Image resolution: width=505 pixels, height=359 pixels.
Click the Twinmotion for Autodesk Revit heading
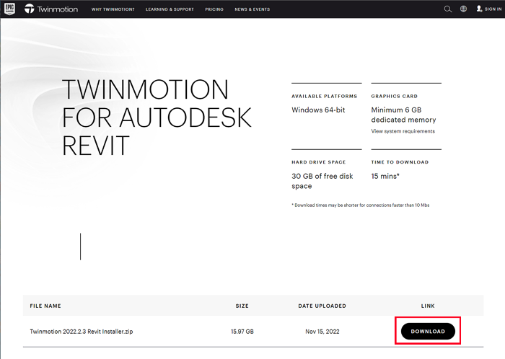click(x=156, y=118)
